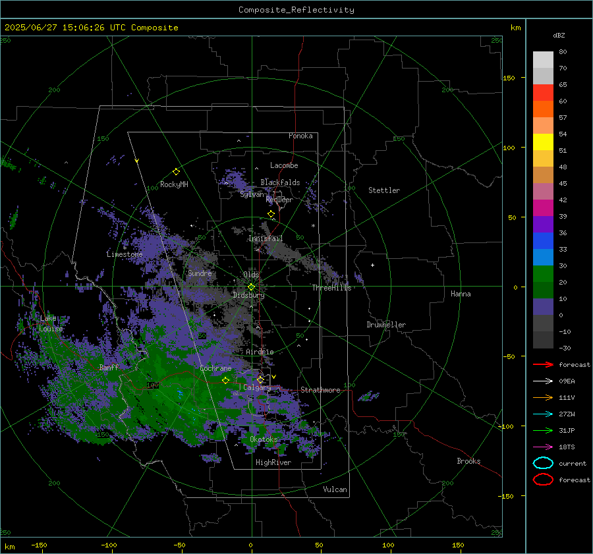Click the red forecast ellipse icon
This screenshot has width=593, height=554.
(543, 480)
